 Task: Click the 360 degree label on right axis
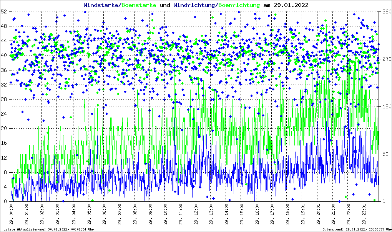pyautogui.click(x=385, y=11)
